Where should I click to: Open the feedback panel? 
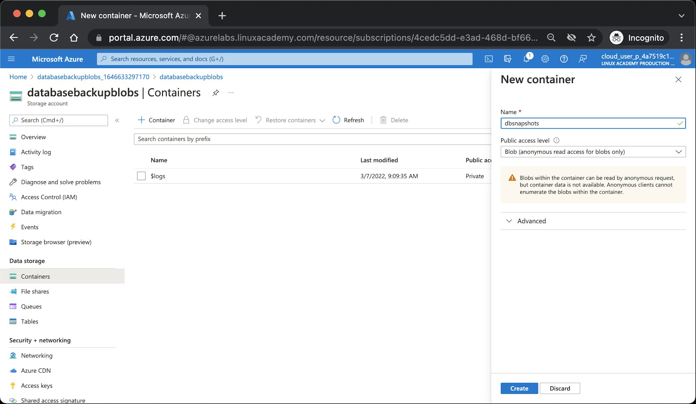pos(583,59)
